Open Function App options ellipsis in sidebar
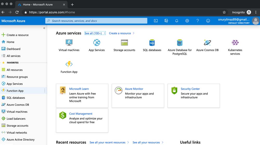The height and width of the screenshot is (145, 260). [x=45, y=91]
